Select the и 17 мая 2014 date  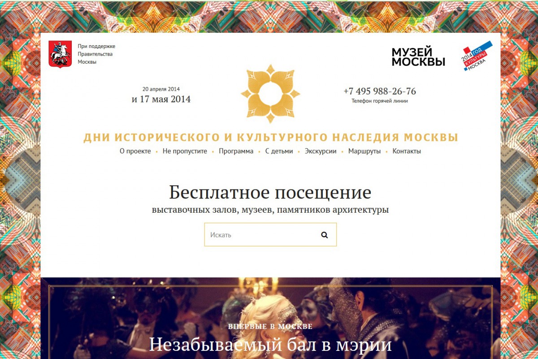coord(161,99)
